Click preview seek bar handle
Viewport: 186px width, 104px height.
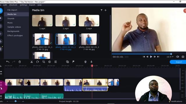[x=171, y=54]
